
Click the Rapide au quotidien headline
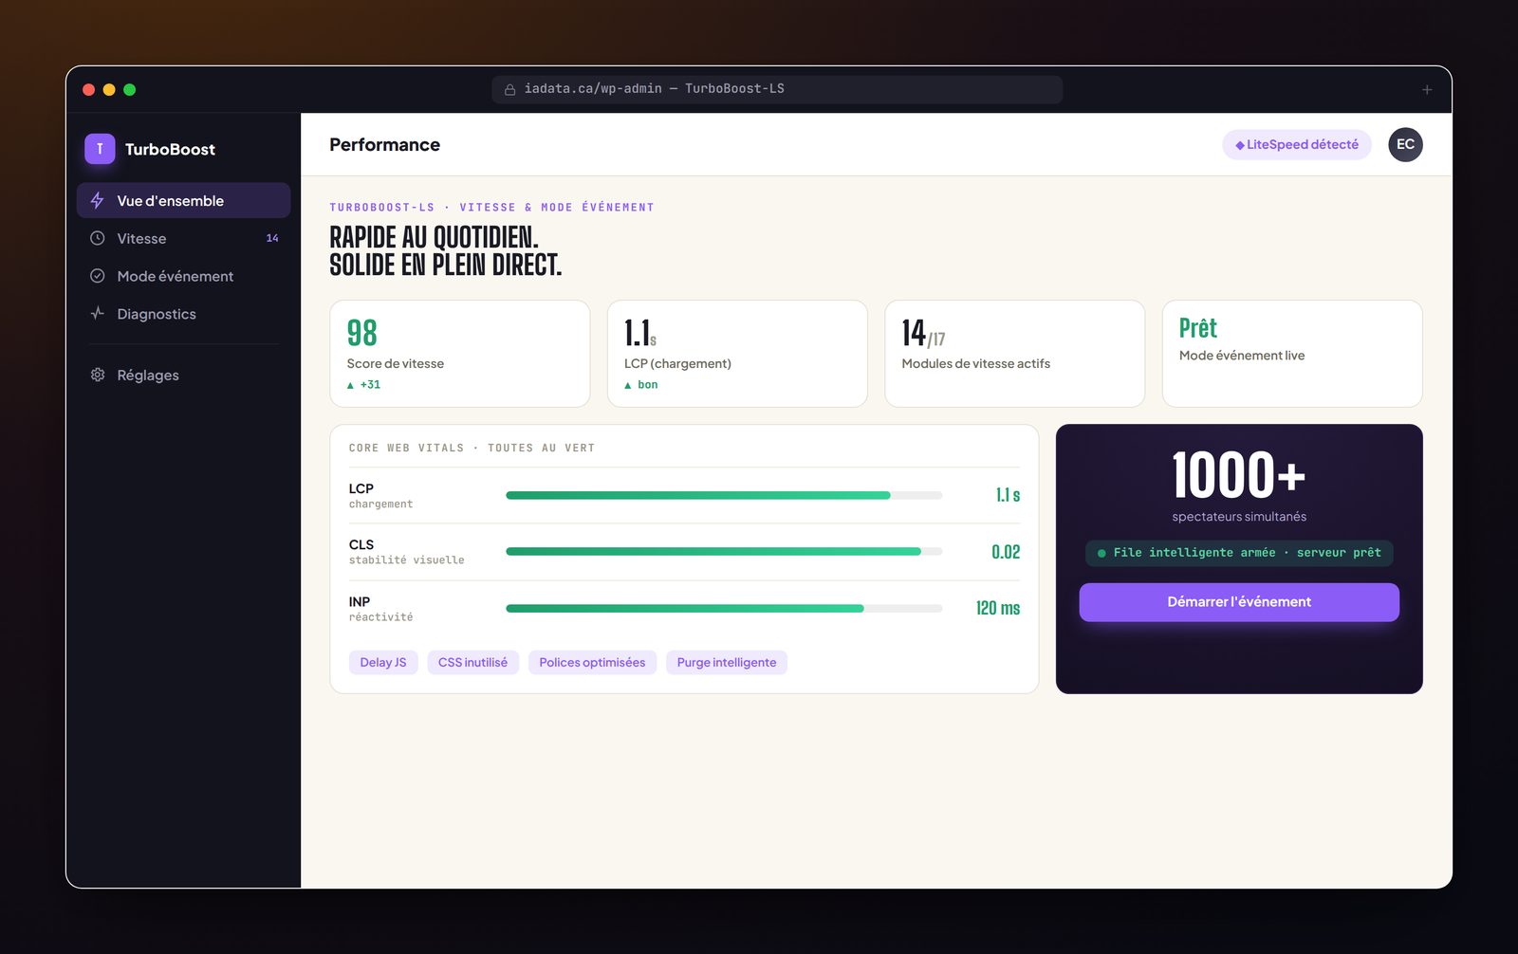(x=446, y=251)
